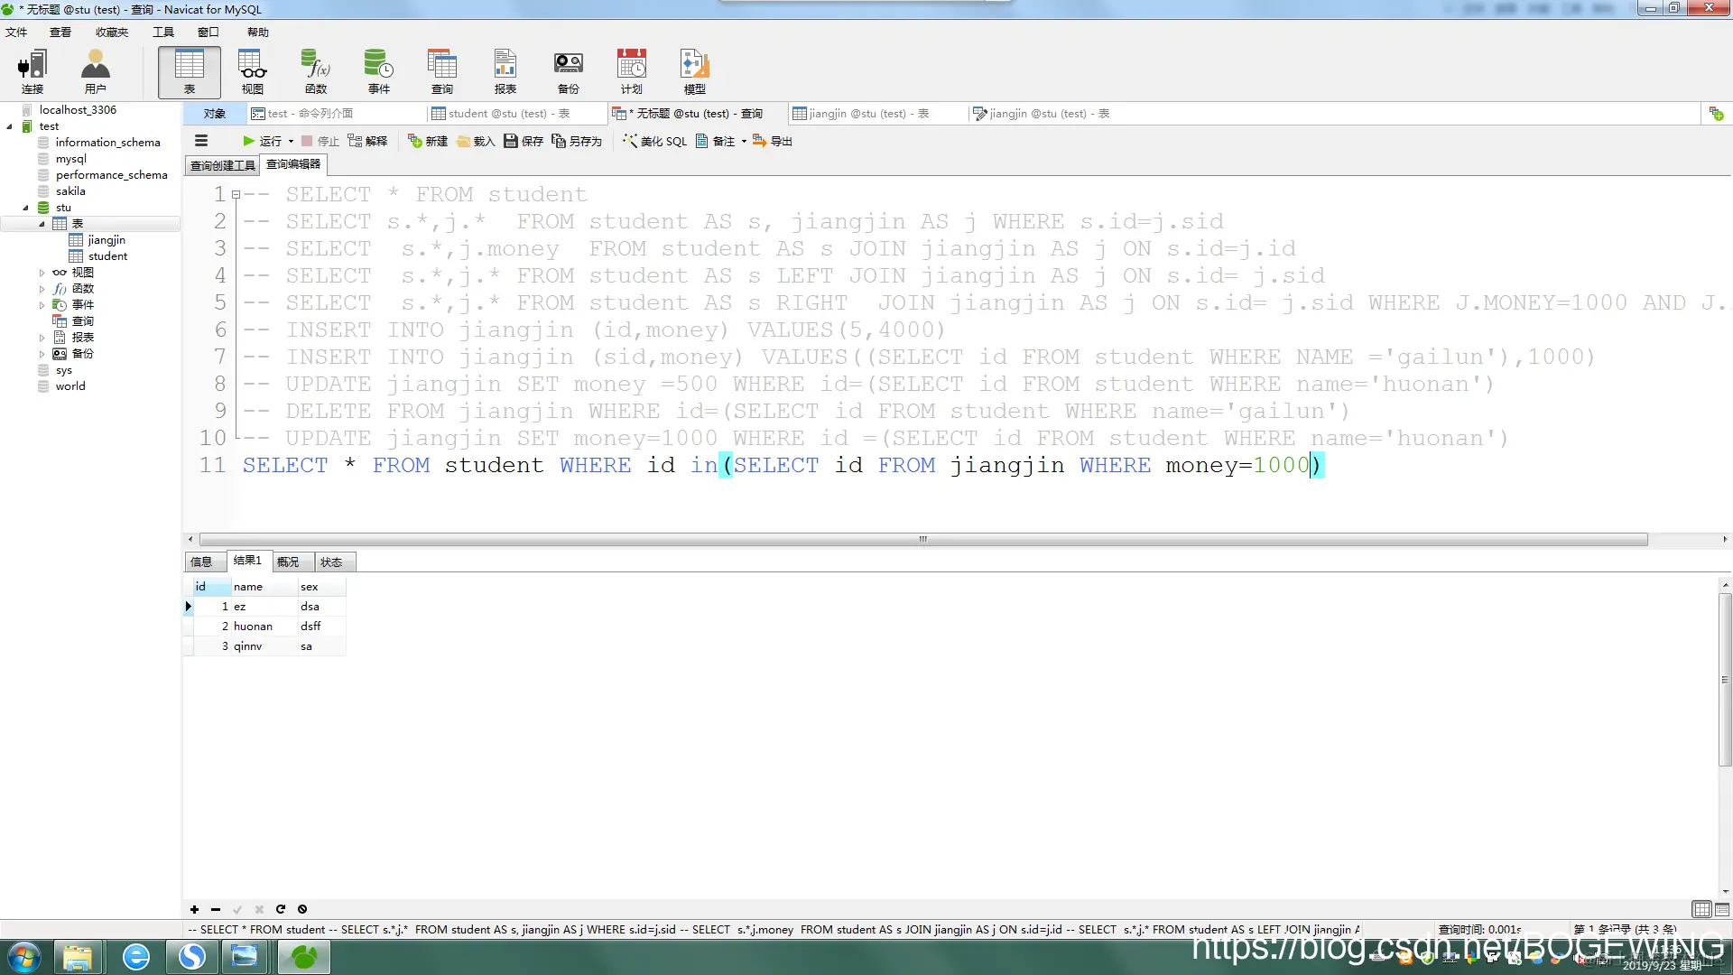Select the jiangjin table in tree

(x=107, y=240)
